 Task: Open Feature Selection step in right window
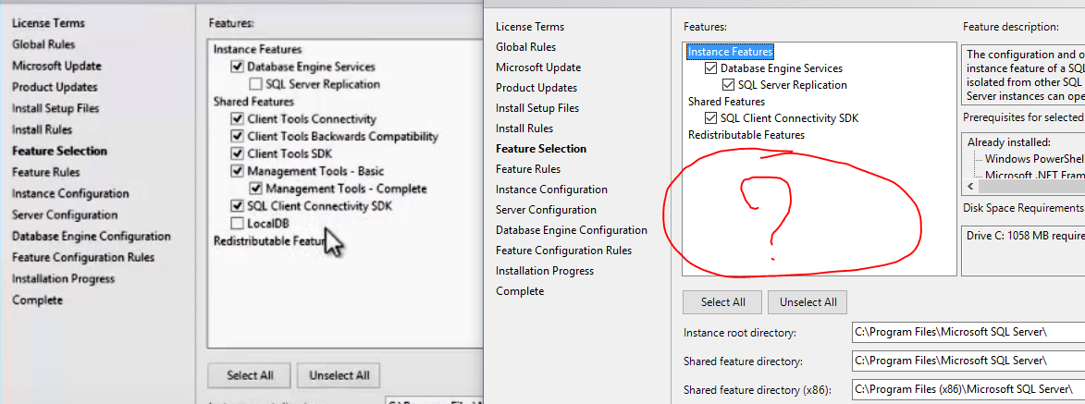[541, 149]
